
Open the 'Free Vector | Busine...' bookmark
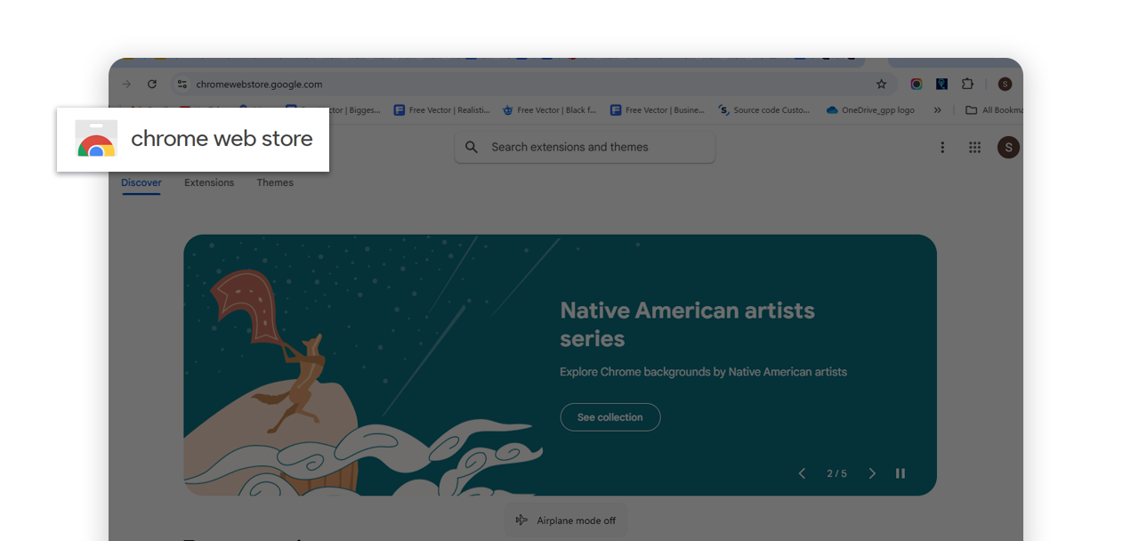click(658, 110)
